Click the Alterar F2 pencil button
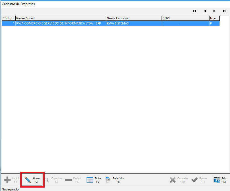Screen dimensions: 230x191 point(32,180)
